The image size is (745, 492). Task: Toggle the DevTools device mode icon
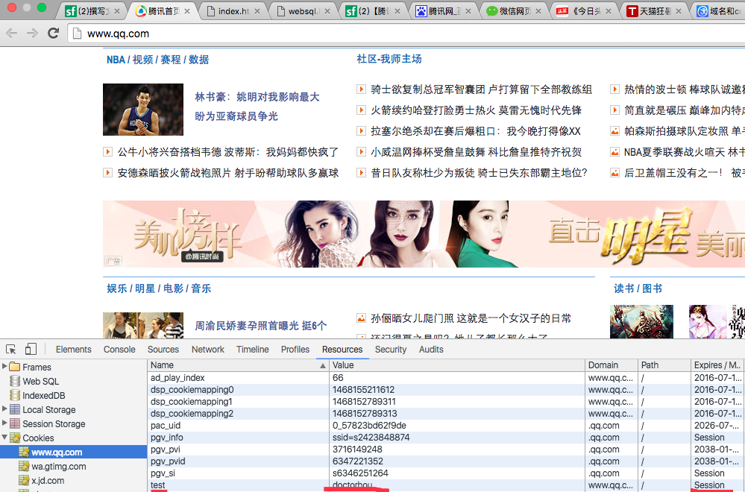click(31, 349)
